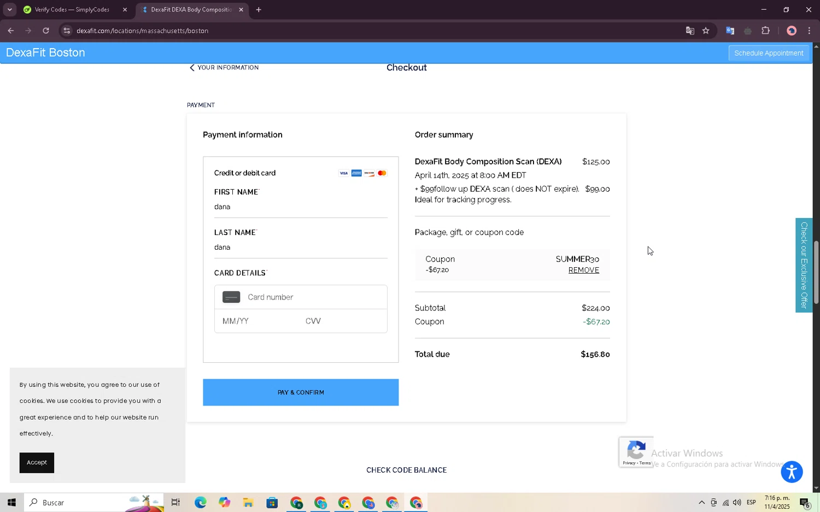Show hidden system tray icons

pos(701,503)
